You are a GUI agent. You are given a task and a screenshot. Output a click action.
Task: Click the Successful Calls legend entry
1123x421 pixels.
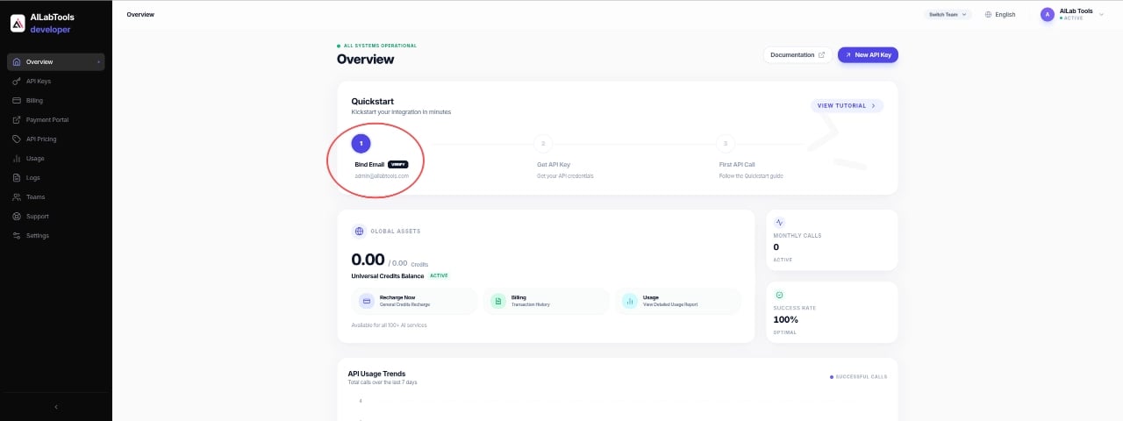coord(859,377)
